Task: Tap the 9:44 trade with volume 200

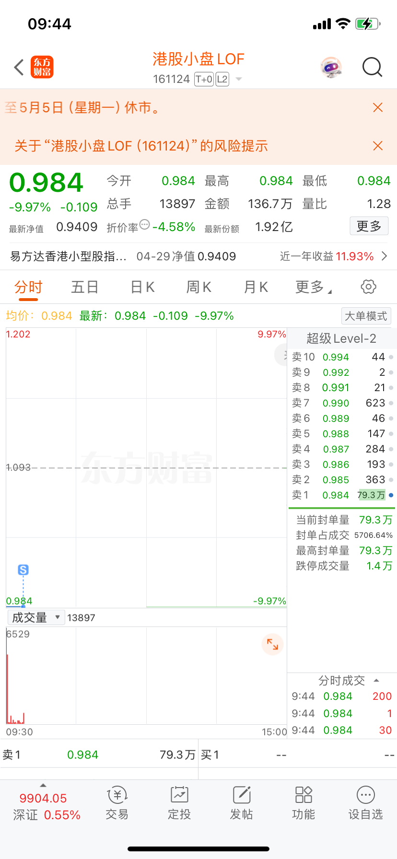Action: (x=342, y=696)
